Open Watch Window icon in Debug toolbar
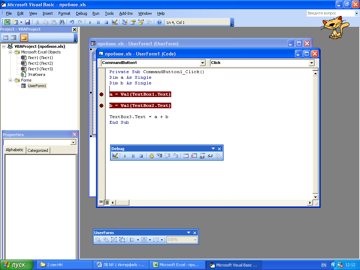This screenshot has width=360, height=270. 202,156
